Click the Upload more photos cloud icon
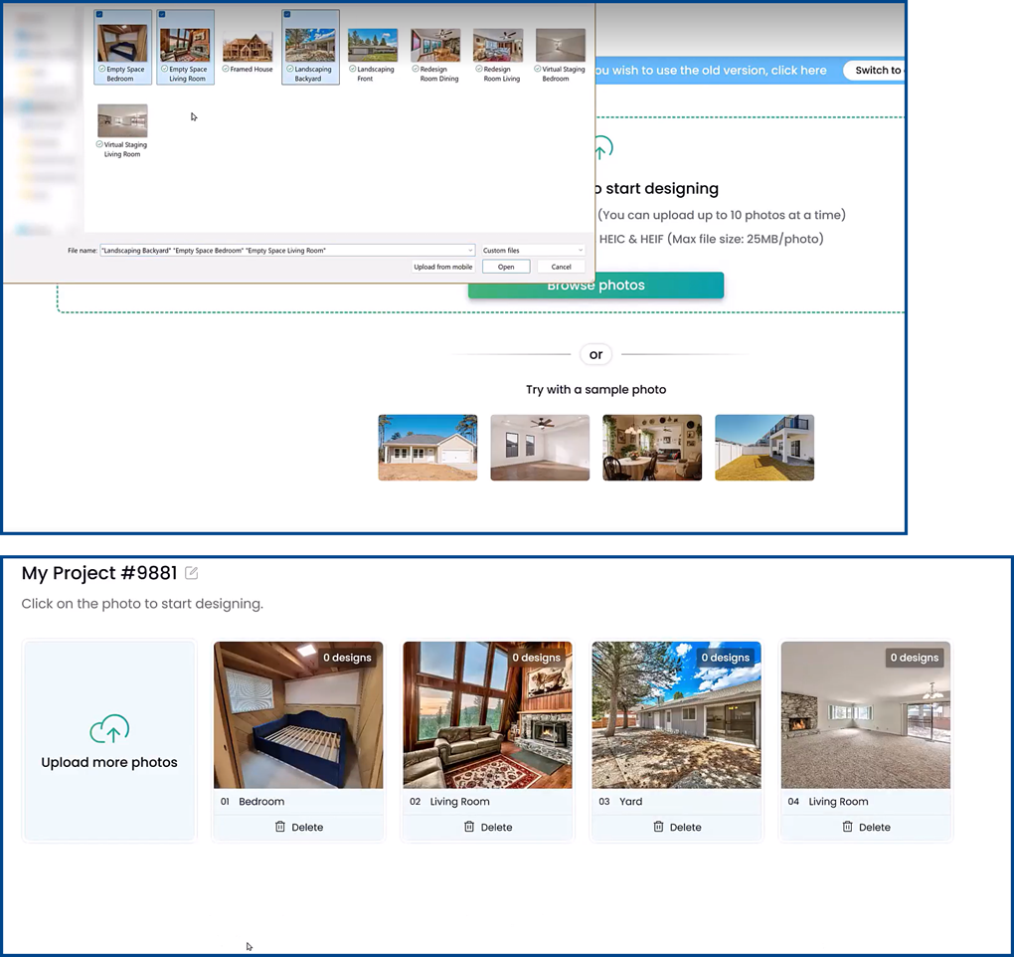Image resolution: width=1014 pixels, height=957 pixels. 109,729
